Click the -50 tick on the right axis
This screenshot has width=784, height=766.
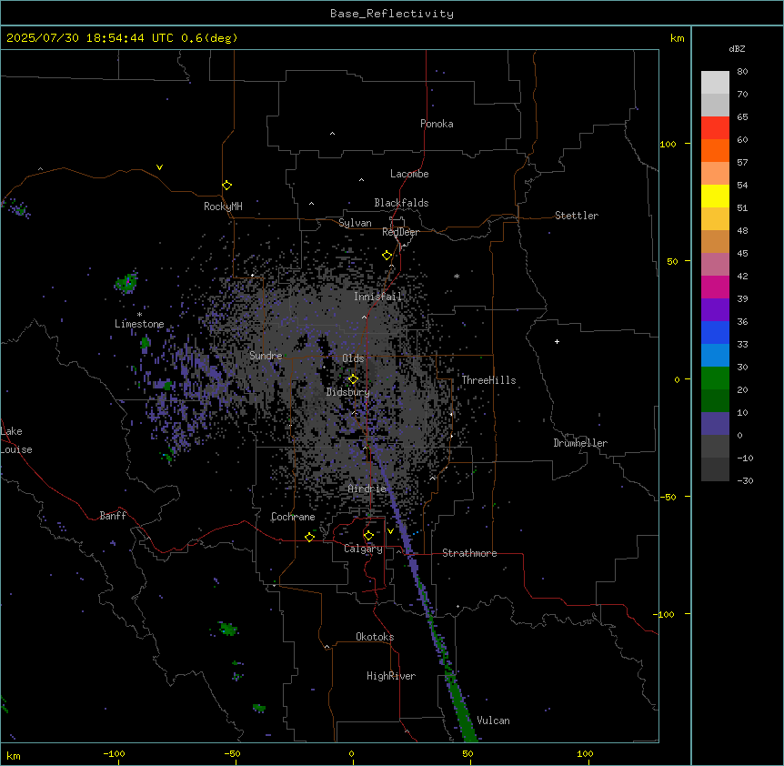(x=667, y=497)
